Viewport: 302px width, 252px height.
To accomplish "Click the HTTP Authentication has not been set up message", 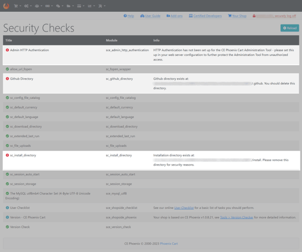I will (x=224, y=55).
